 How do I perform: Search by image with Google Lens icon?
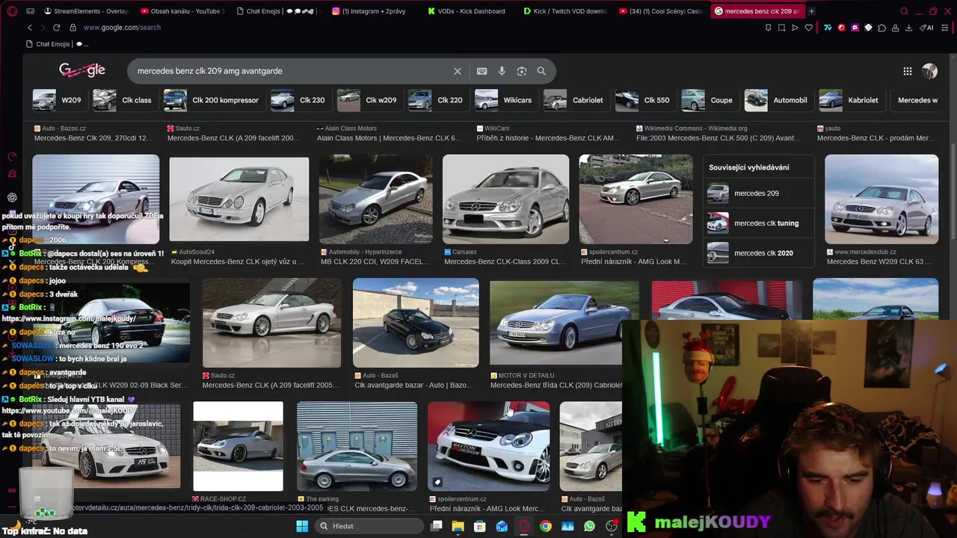pos(522,71)
